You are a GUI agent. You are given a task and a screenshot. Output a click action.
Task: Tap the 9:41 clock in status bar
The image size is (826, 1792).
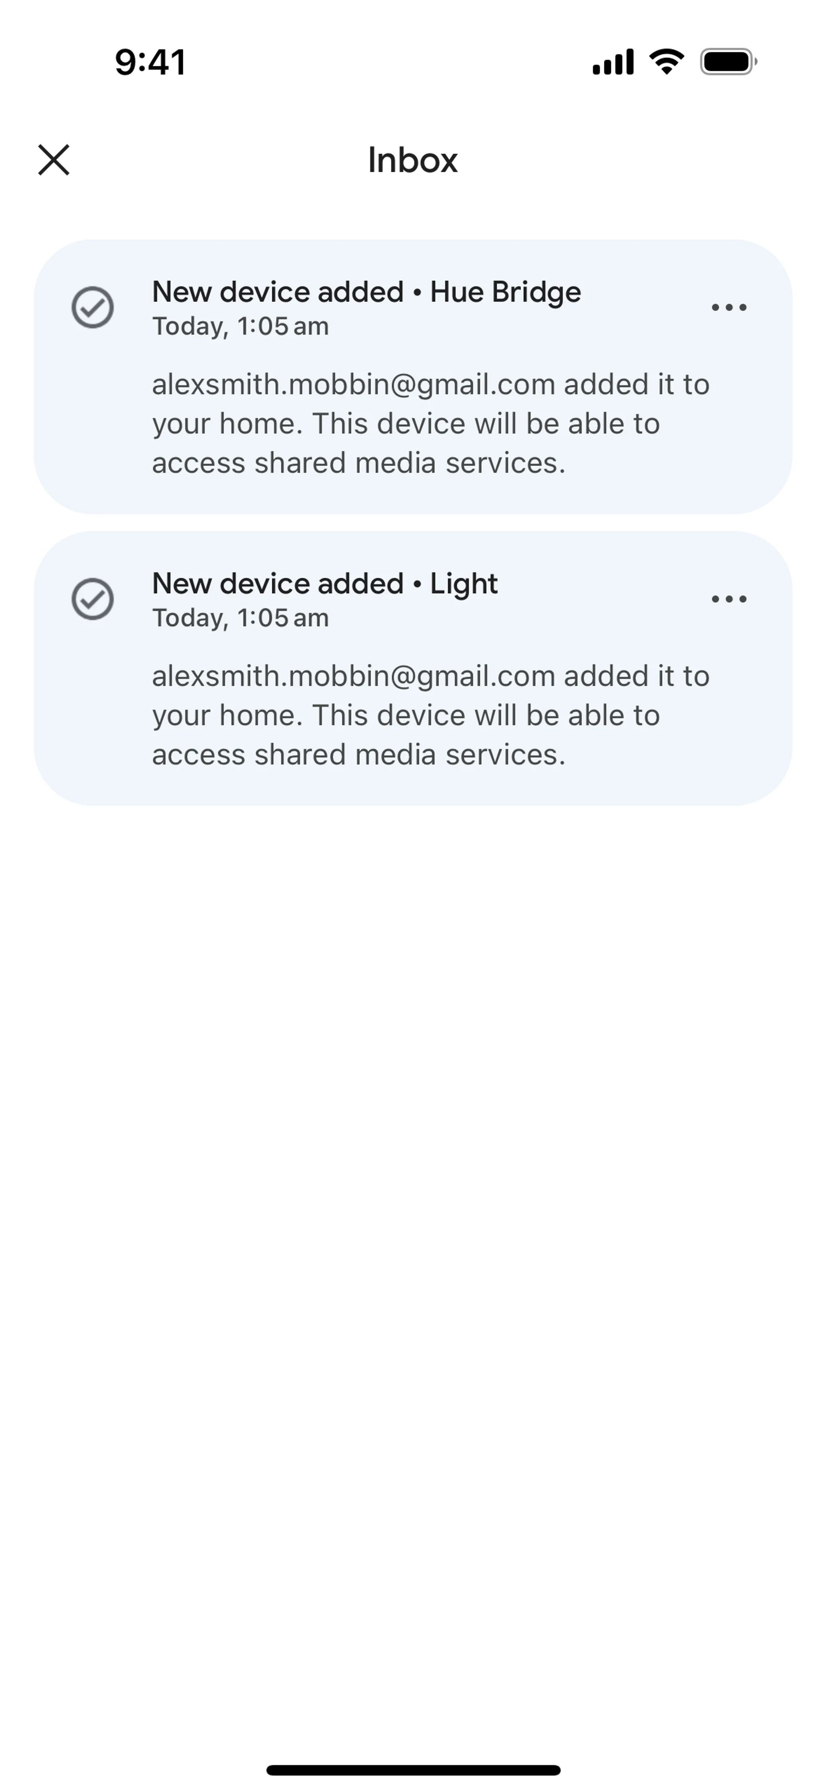[150, 62]
